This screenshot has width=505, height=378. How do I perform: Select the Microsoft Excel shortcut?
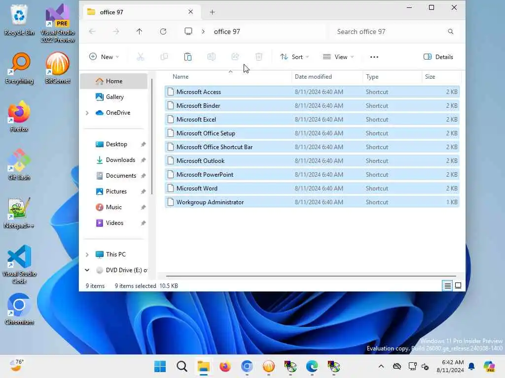click(312, 120)
